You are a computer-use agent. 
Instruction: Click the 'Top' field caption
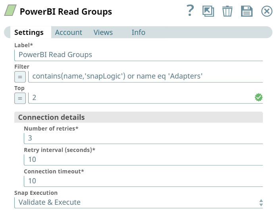19,88
